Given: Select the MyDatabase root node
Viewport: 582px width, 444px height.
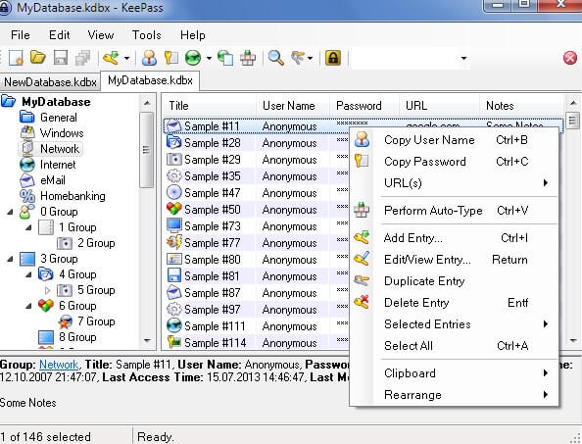Looking at the screenshot, I should coord(56,102).
